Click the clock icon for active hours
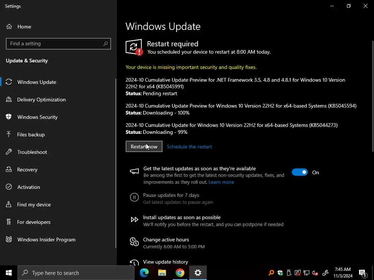Screen dimensions: 374x280 (134, 242)
